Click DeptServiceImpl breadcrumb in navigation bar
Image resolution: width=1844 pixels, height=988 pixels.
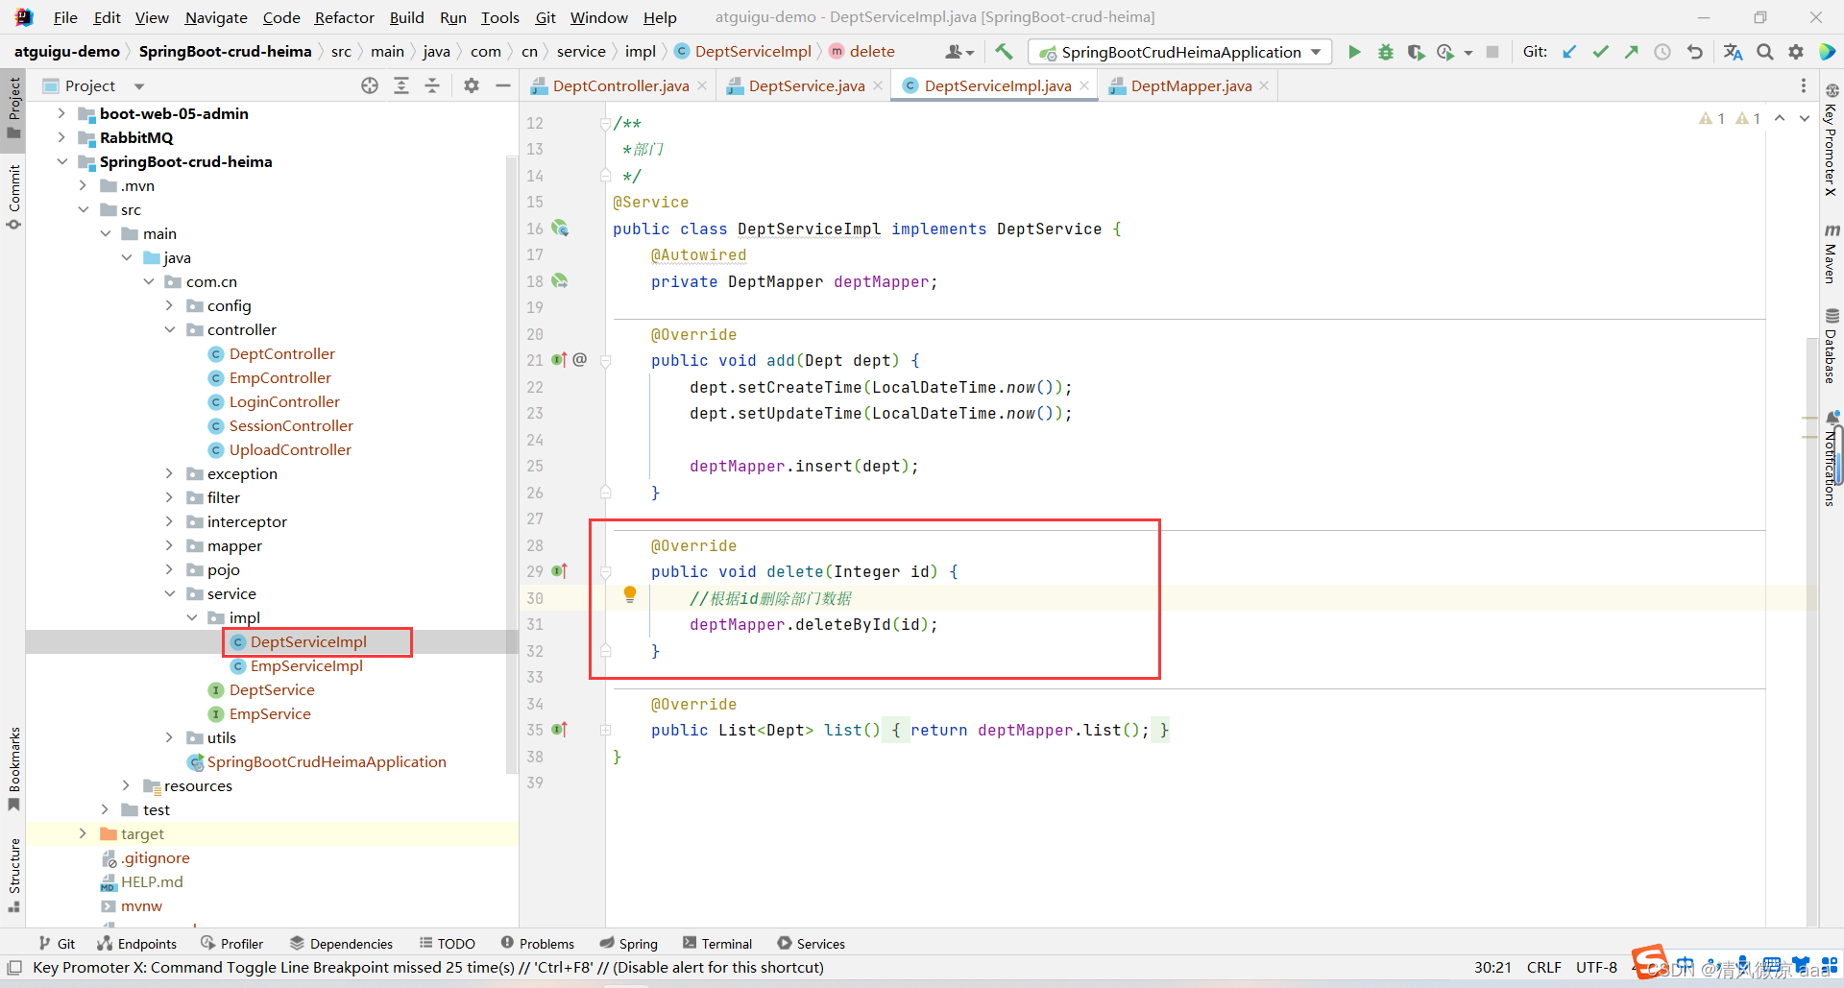click(753, 52)
